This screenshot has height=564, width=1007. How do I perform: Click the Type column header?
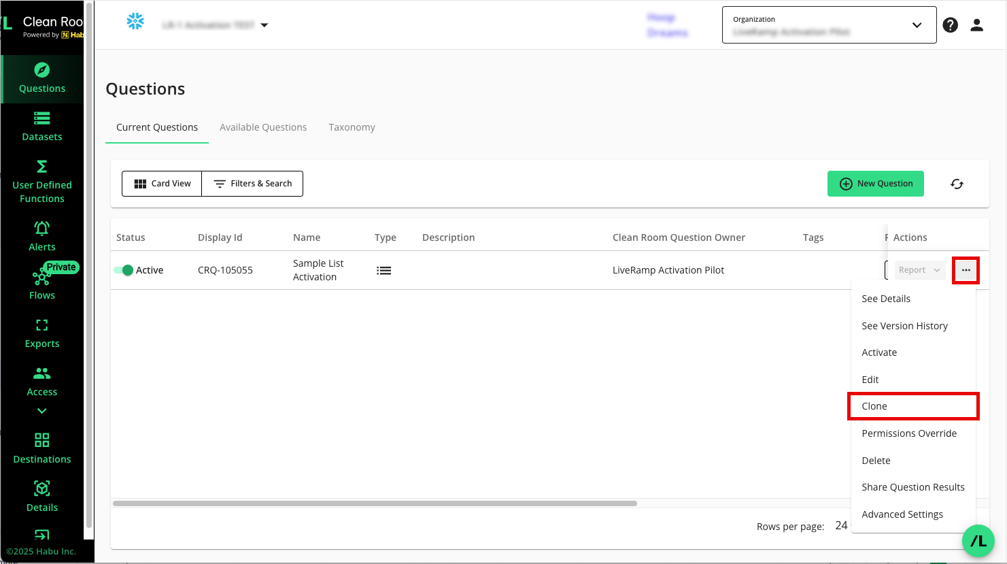pyautogui.click(x=386, y=237)
